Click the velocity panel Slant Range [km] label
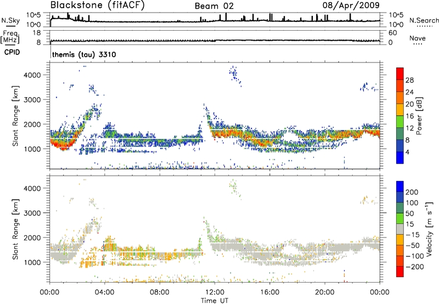 click(15, 229)
